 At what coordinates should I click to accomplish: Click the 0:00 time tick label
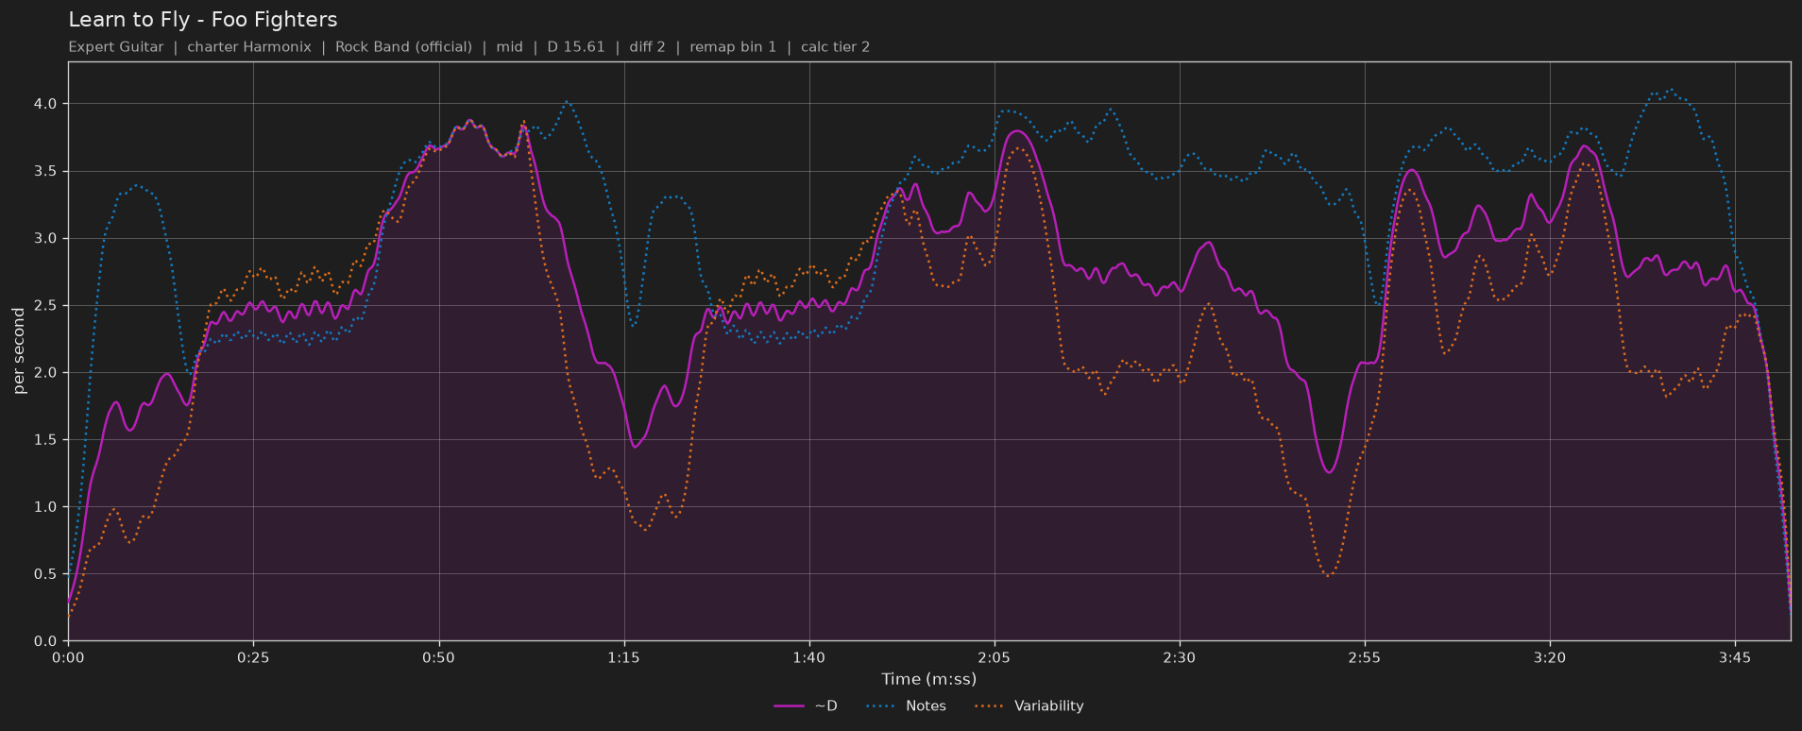[68, 657]
